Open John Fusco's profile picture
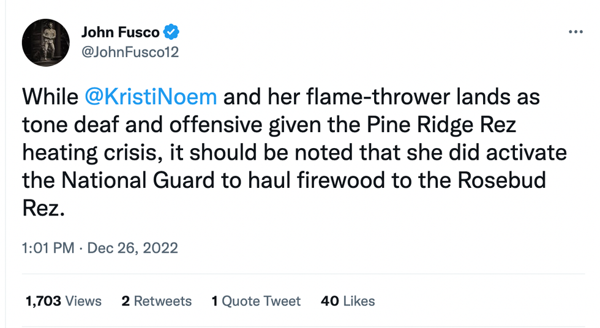 (x=46, y=42)
